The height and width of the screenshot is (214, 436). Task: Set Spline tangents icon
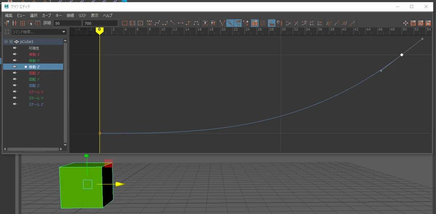[157, 23]
